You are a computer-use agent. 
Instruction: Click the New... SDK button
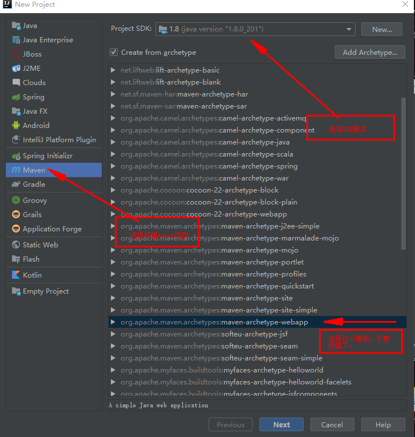(x=382, y=29)
